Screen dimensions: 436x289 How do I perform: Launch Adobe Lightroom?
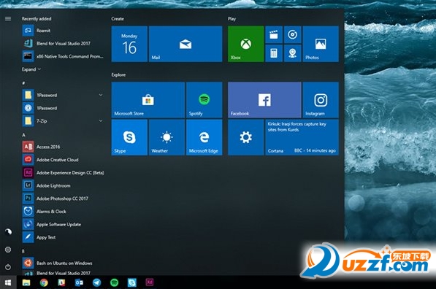click(64, 185)
